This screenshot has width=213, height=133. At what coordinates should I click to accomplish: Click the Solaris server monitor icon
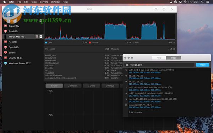pos(5,52)
